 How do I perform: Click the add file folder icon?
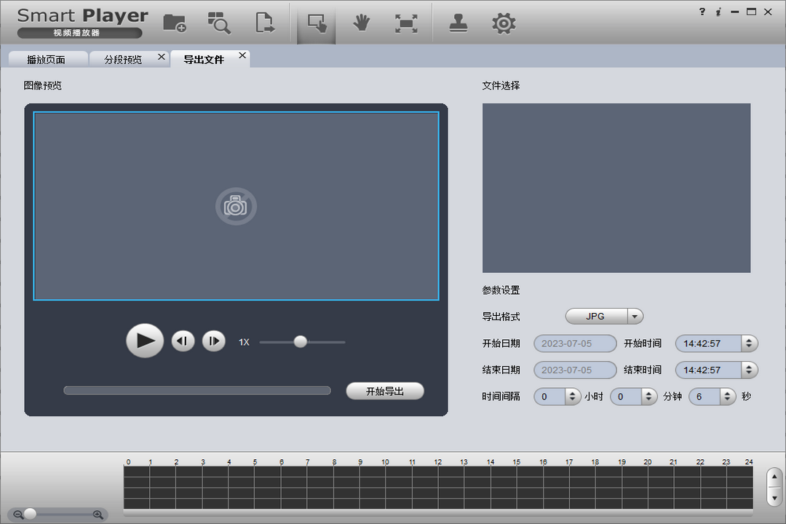pyautogui.click(x=175, y=23)
